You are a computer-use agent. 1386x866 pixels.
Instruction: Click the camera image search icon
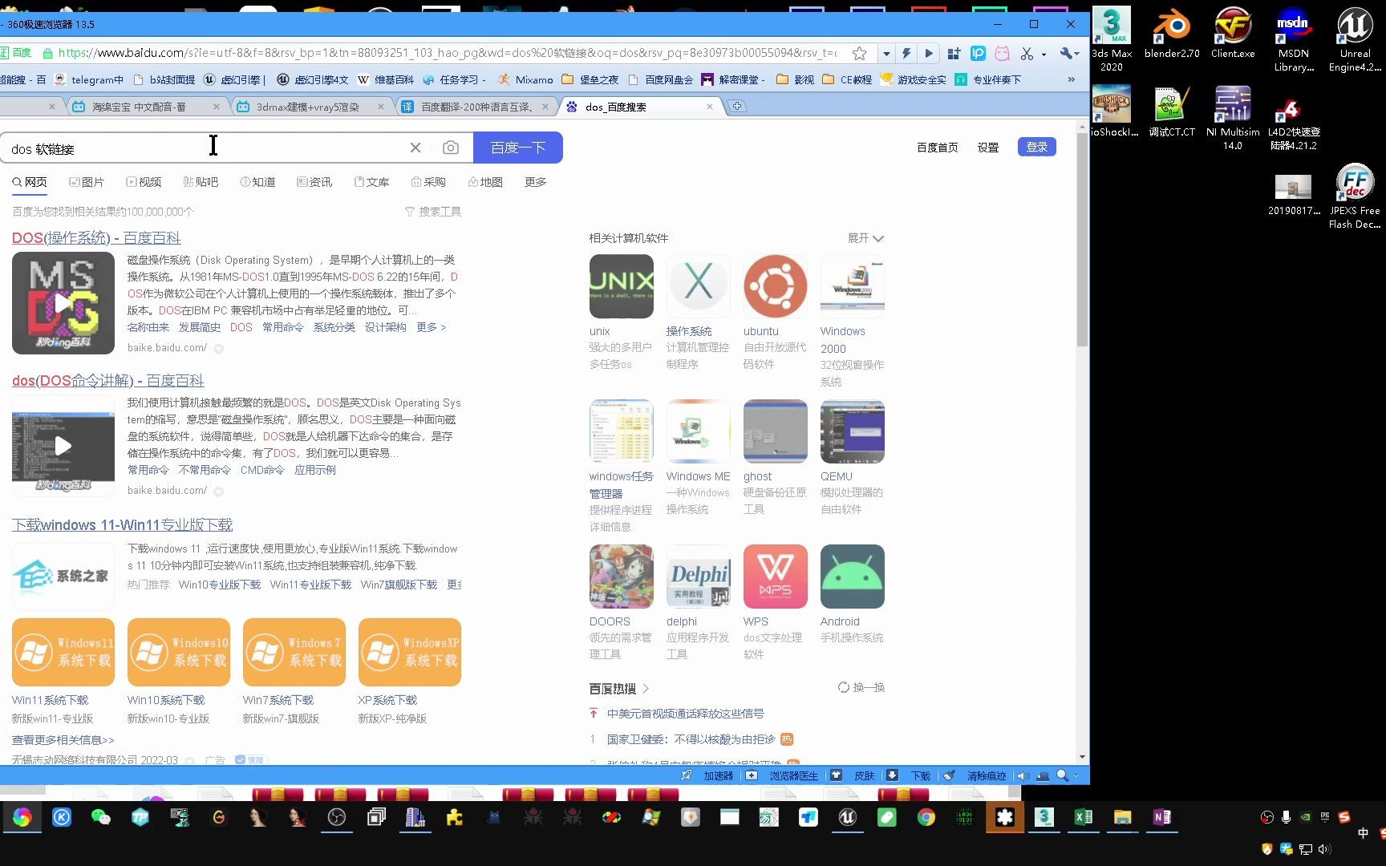coord(451,148)
